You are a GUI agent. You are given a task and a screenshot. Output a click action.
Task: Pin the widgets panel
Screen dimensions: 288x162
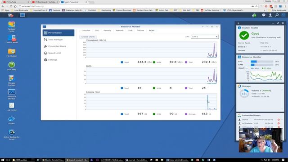coord(278,23)
